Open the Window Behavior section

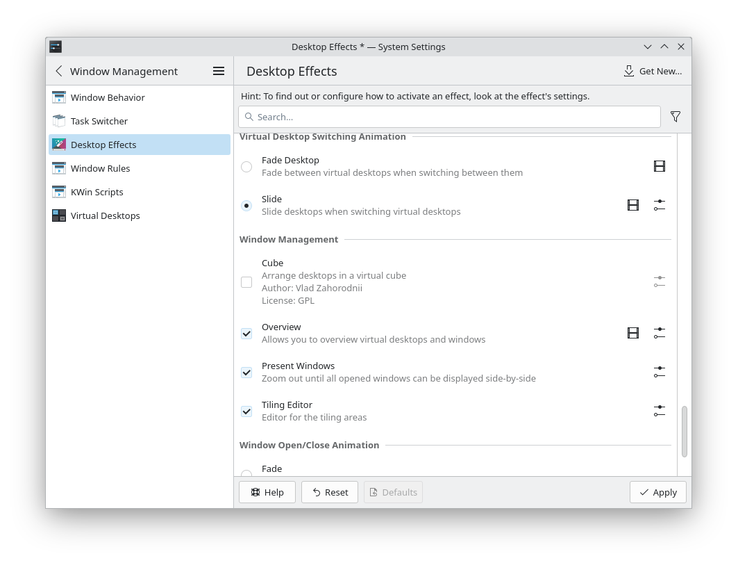(108, 97)
